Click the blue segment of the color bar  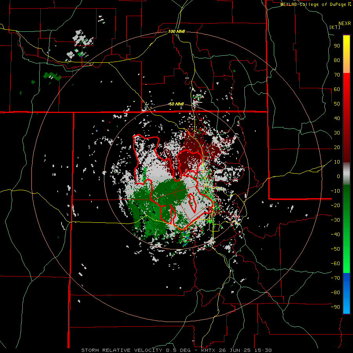click(346, 293)
